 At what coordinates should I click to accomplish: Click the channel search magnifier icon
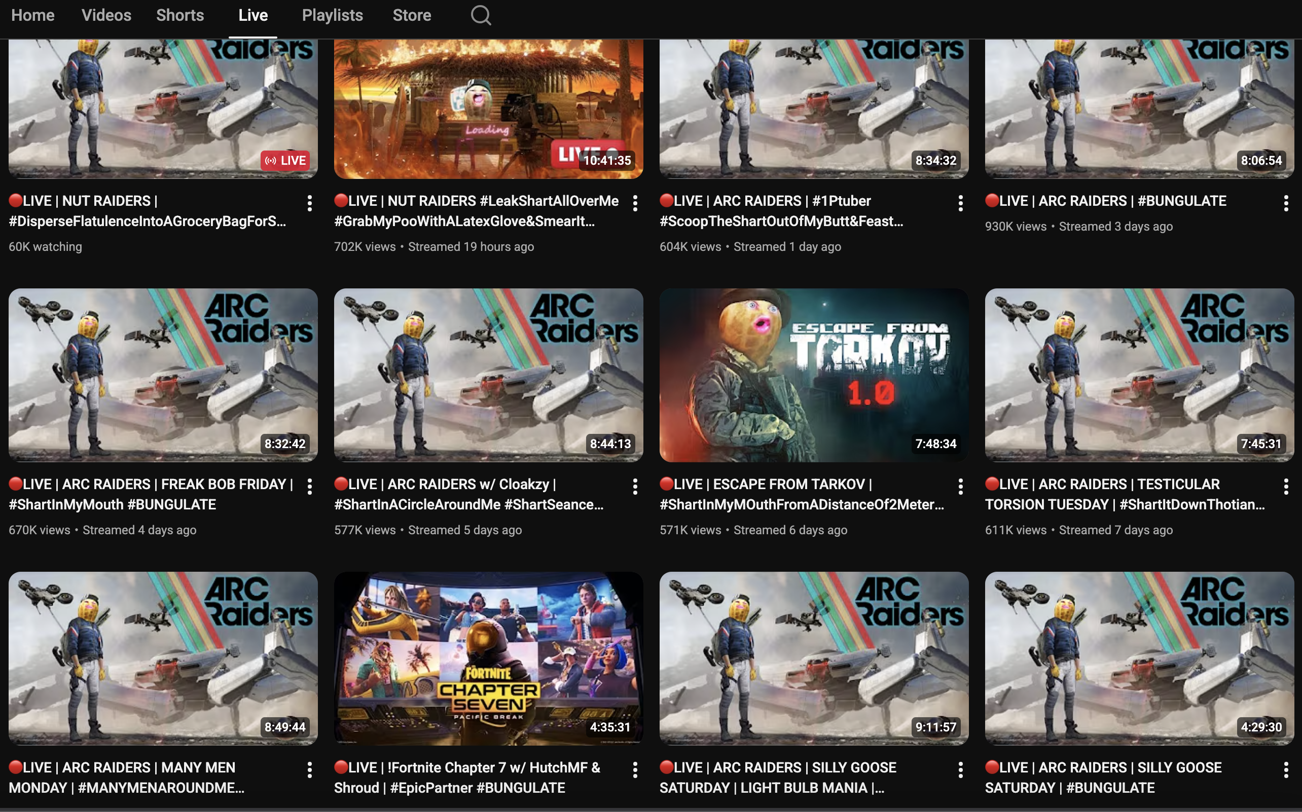point(481,15)
